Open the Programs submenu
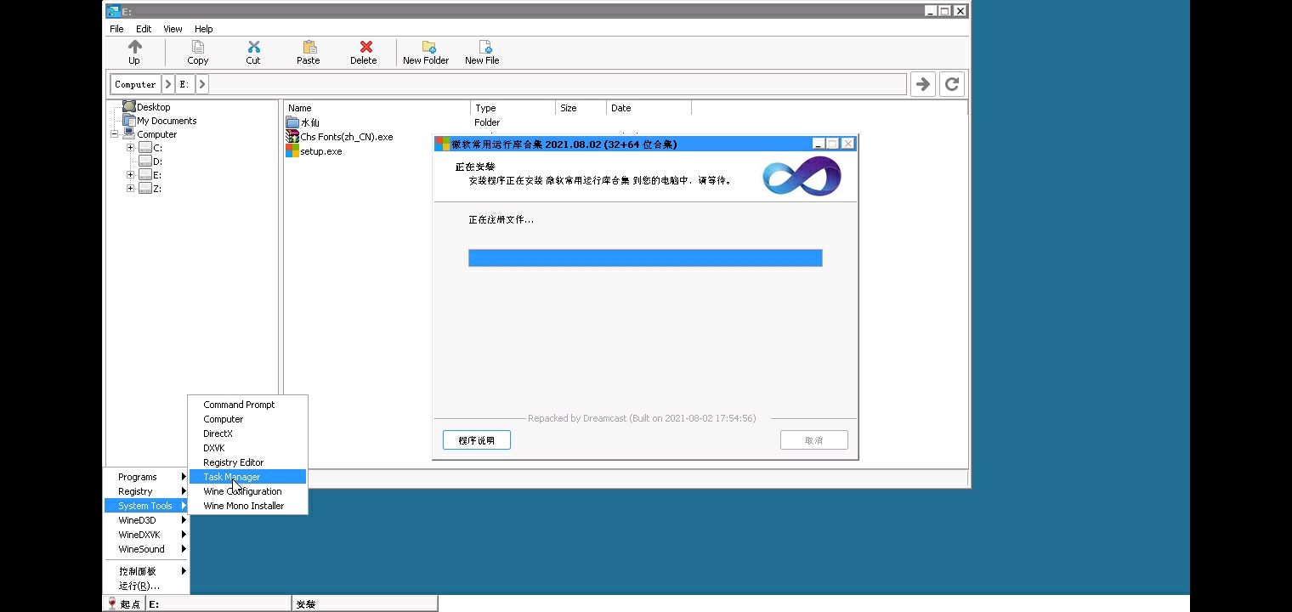Viewport: 1292px width, 612px height. point(145,477)
